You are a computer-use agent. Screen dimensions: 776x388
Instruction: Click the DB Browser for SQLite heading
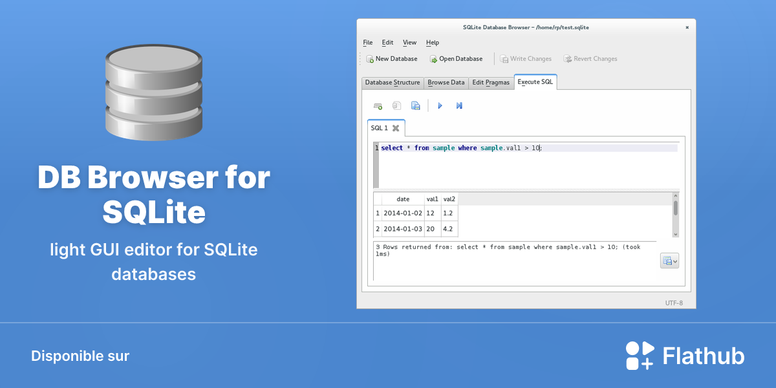154,194
